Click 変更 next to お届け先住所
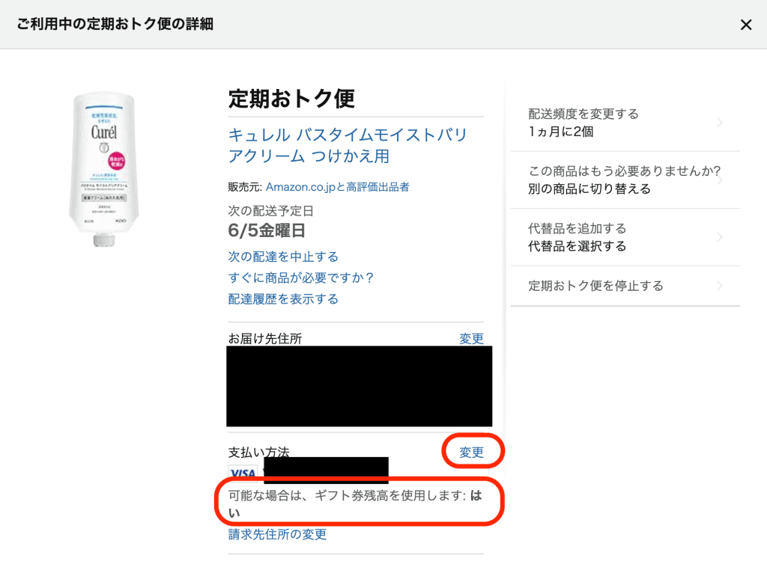The height and width of the screenshot is (561, 767). (471, 338)
